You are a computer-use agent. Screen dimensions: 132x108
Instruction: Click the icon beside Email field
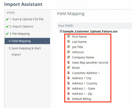(68, 68)
